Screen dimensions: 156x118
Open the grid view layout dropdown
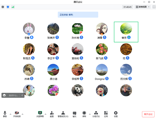pos(142,7)
